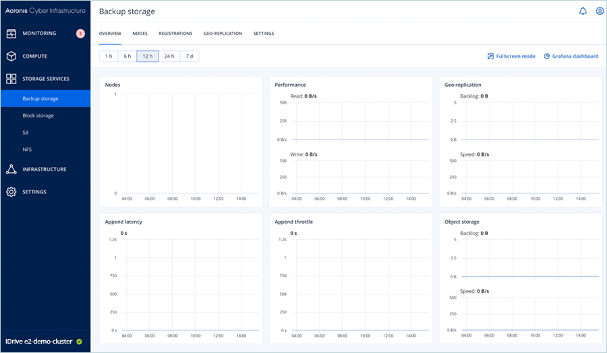Screen dimensions: 607x353
Task: Enter Fullscreen mode
Action: coord(511,56)
